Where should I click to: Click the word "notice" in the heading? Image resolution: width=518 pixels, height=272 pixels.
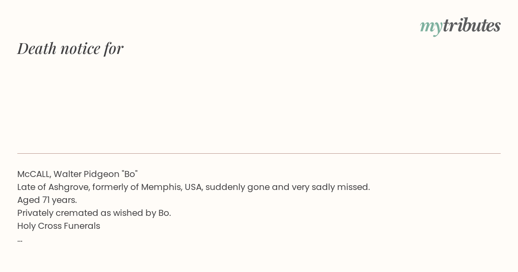click(x=80, y=48)
